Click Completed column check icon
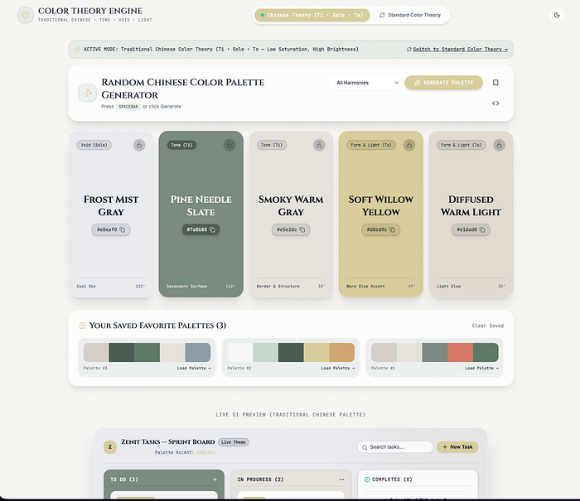 (367, 479)
